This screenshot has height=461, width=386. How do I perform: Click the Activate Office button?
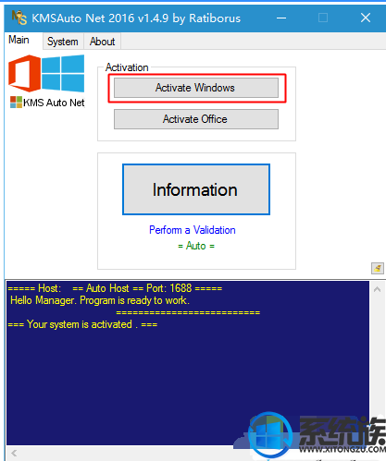(x=196, y=119)
